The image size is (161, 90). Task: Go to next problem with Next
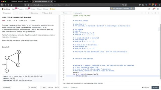tap(57, 88)
